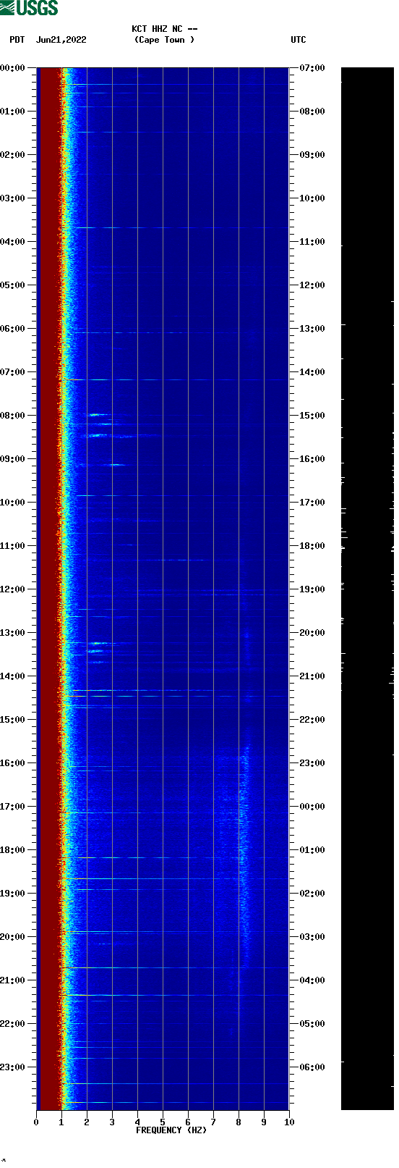The height and width of the screenshot is (1168, 399).
Task: Select the station title KCT HHZ NC --
Action: pos(164,29)
